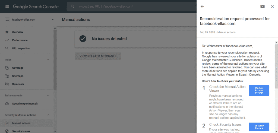Click the Reconsideration request processed title

tap(235, 21)
